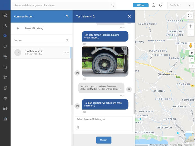The width and height of the screenshot is (195, 146).
Task: Click the info circle icon in header
Action: (154, 5)
